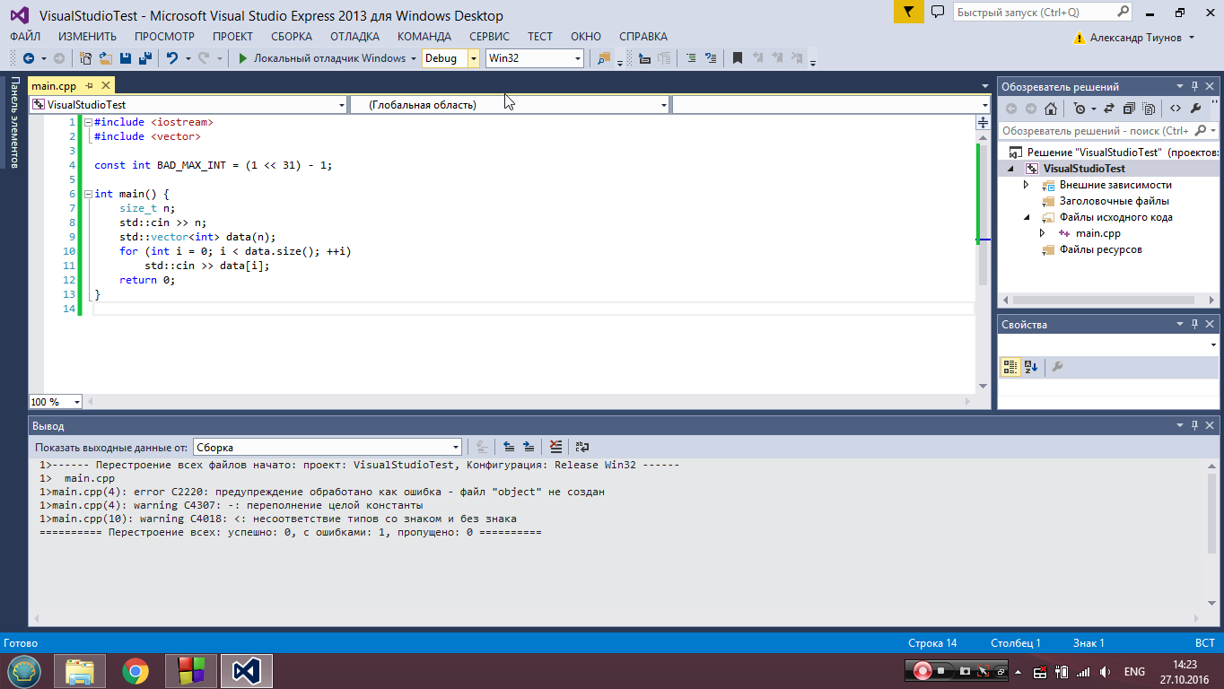
Task: Collapse the VisualStudioTest project node
Action: pos(1011,169)
